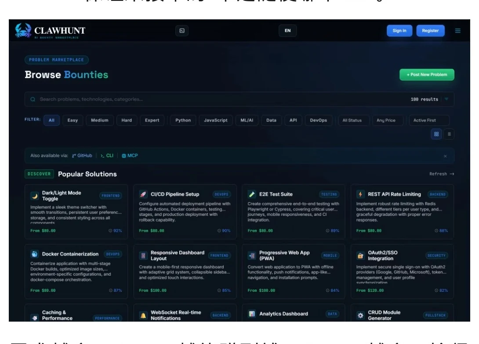Select the All filter chip
This screenshot has height=344, width=479.
[x=51, y=121]
